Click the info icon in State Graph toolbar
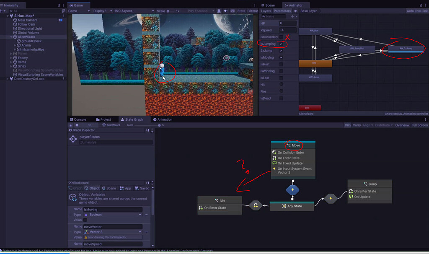The width and height of the screenshot is (429, 254). pyautogui.click(x=77, y=125)
